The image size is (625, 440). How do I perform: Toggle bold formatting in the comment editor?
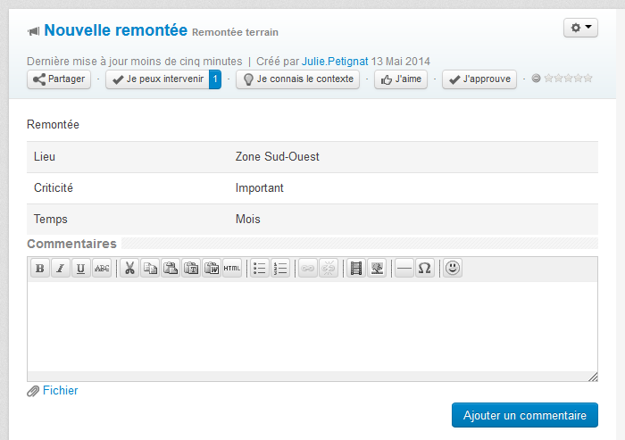pos(40,268)
